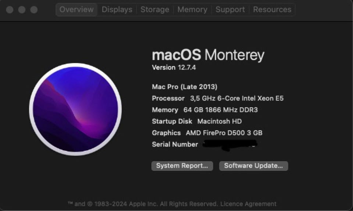Click the Version 12.7.4 text

tap(174, 67)
